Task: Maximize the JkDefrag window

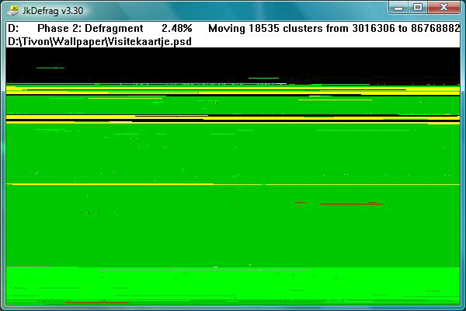Action: point(418,8)
